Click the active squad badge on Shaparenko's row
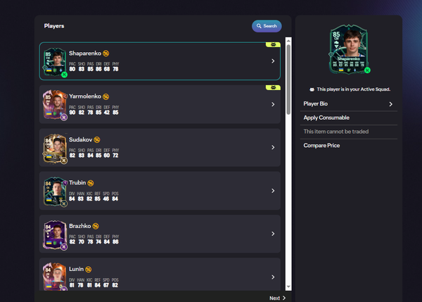The image size is (422, 302). pos(271,44)
